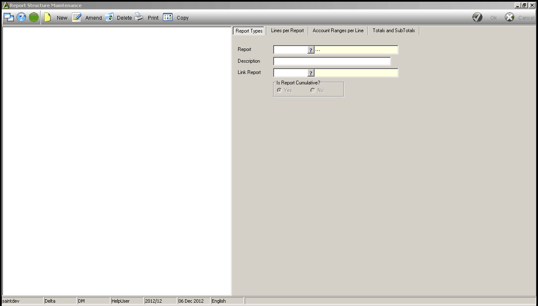Go to Totals and SubTotals tab
The width and height of the screenshot is (538, 306).
point(393,31)
